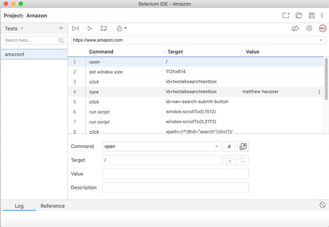Click the Step over command icon
This screenshot has height=227, width=329.
(104, 29)
